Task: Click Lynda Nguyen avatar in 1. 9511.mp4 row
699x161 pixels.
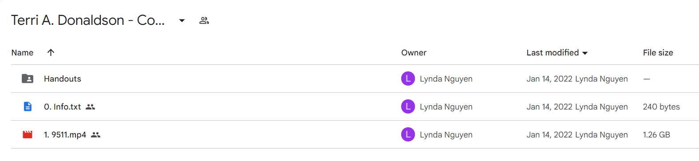Action: point(408,134)
